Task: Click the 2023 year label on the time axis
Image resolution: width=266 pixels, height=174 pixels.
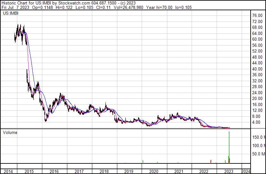Action: pyautogui.click(x=229, y=171)
